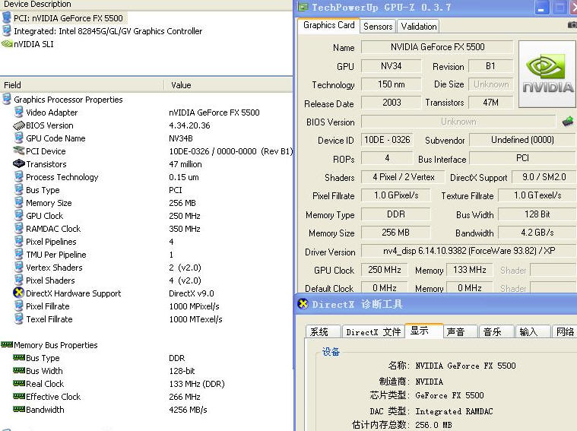Click the Vertex Shaders row icon
The image size is (577, 431).
tap(19, 267)
